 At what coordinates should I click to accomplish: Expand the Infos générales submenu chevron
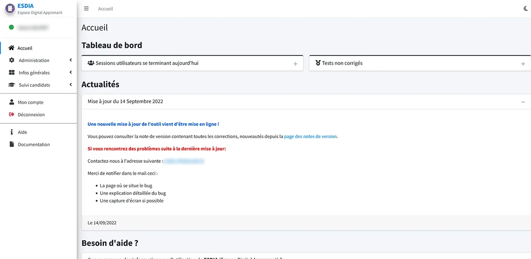pyautogui.click(x=71, y=73)
